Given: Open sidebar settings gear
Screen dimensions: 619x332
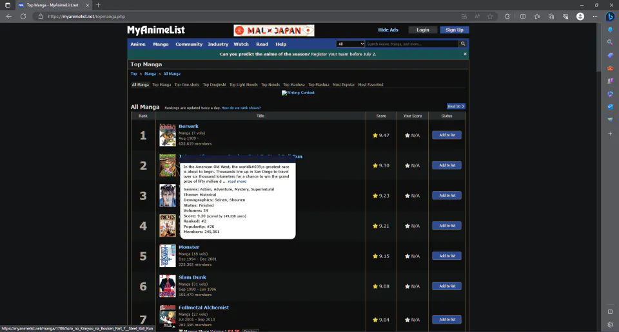Looking at the screenshot, I should pyautogui.click(x=610, y=324).
